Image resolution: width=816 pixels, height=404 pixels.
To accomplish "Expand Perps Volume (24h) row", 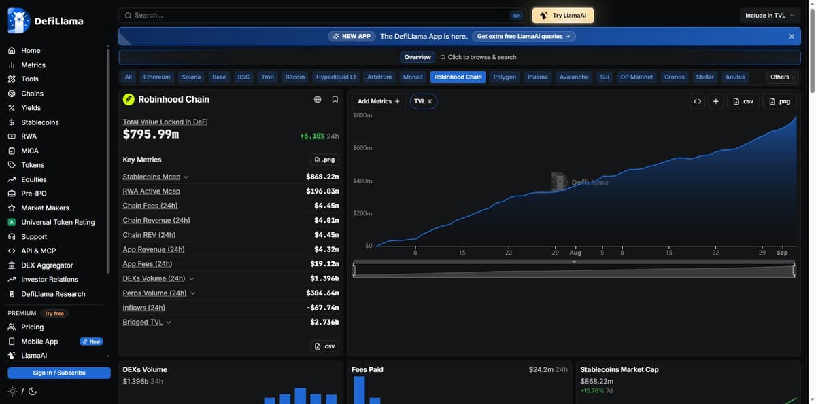I will pos(192,293).
